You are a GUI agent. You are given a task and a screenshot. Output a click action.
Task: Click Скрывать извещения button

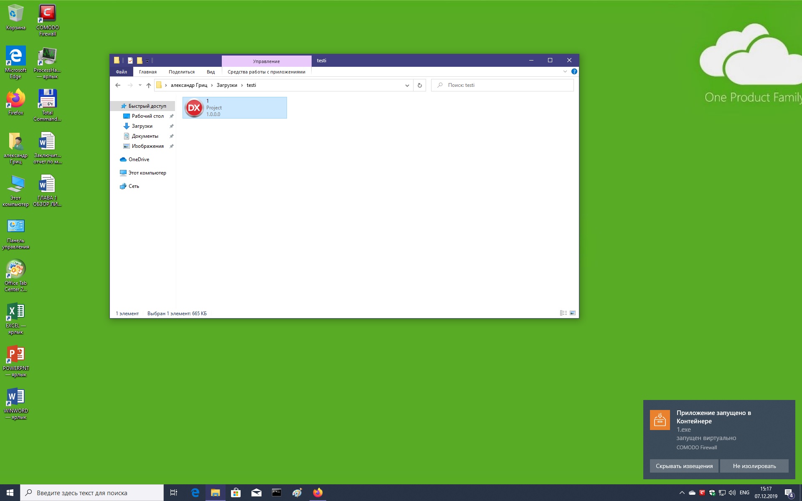point(684,466)
